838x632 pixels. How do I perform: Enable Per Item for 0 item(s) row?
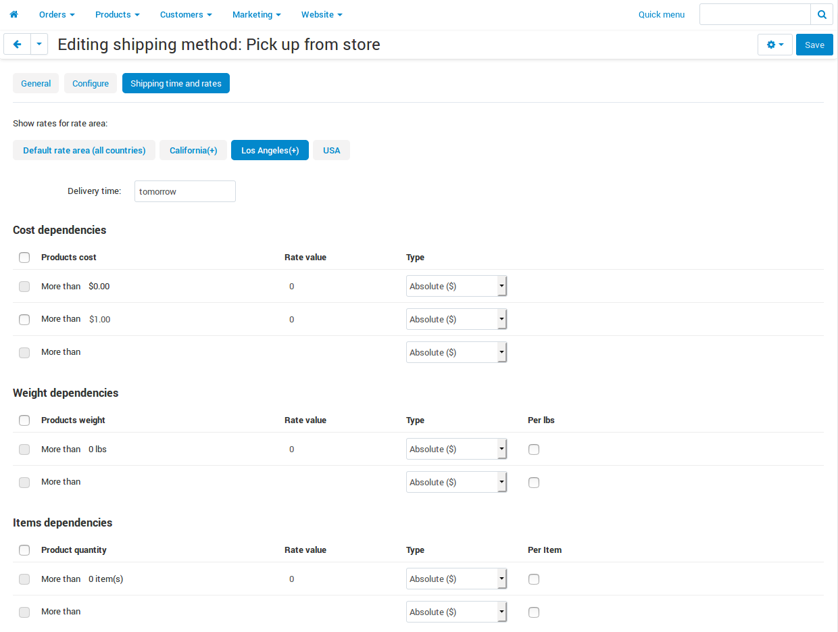point(534,579)
